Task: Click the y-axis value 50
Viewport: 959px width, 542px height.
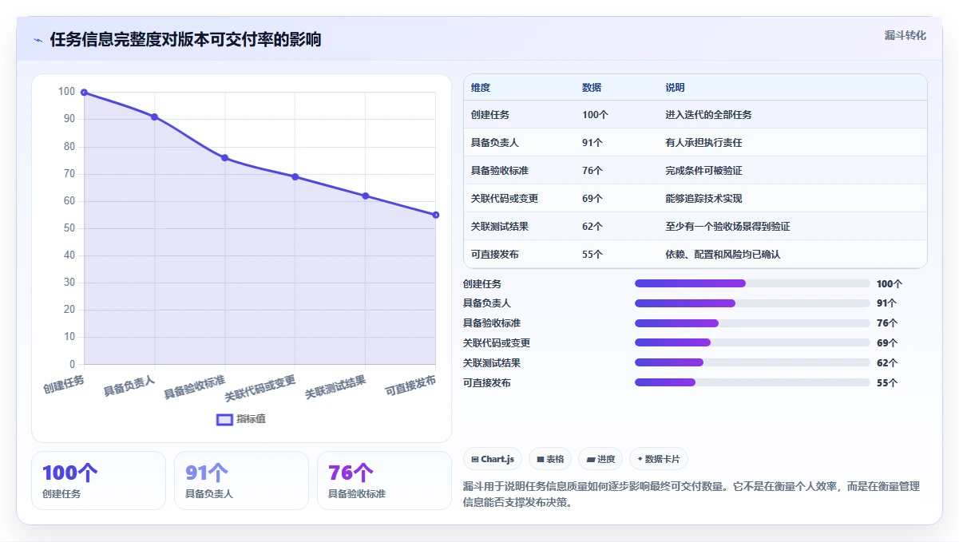Action: [x=69, y=228]
